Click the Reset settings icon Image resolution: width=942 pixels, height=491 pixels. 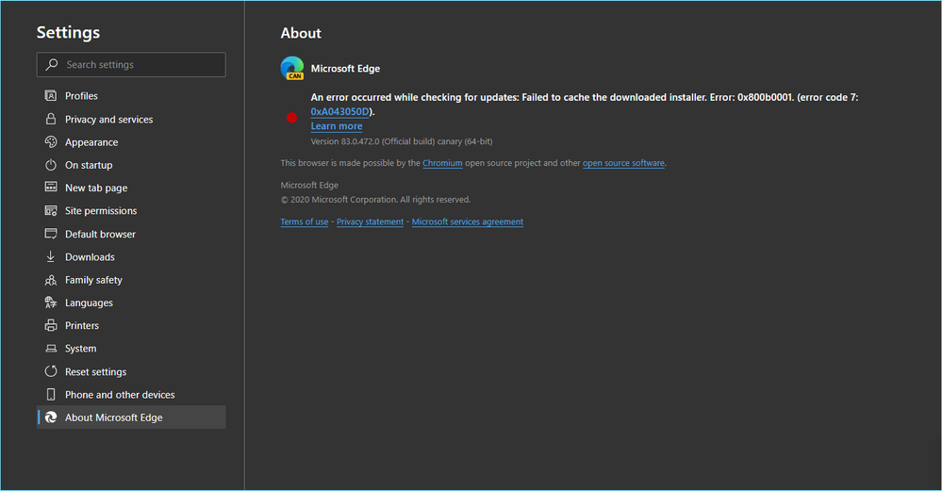pyautogui.click(x=51, y=372)
